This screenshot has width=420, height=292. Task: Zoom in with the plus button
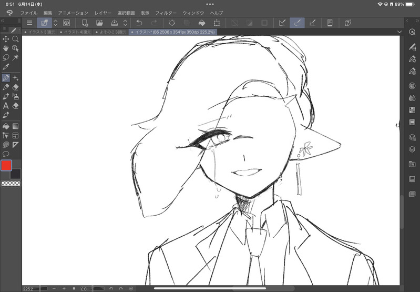[64, 288]
